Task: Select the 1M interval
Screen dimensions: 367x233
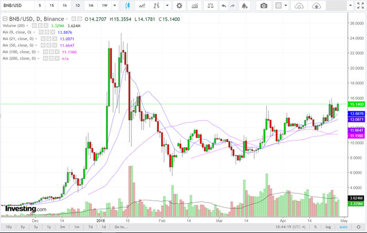Action: pos(91,6)
